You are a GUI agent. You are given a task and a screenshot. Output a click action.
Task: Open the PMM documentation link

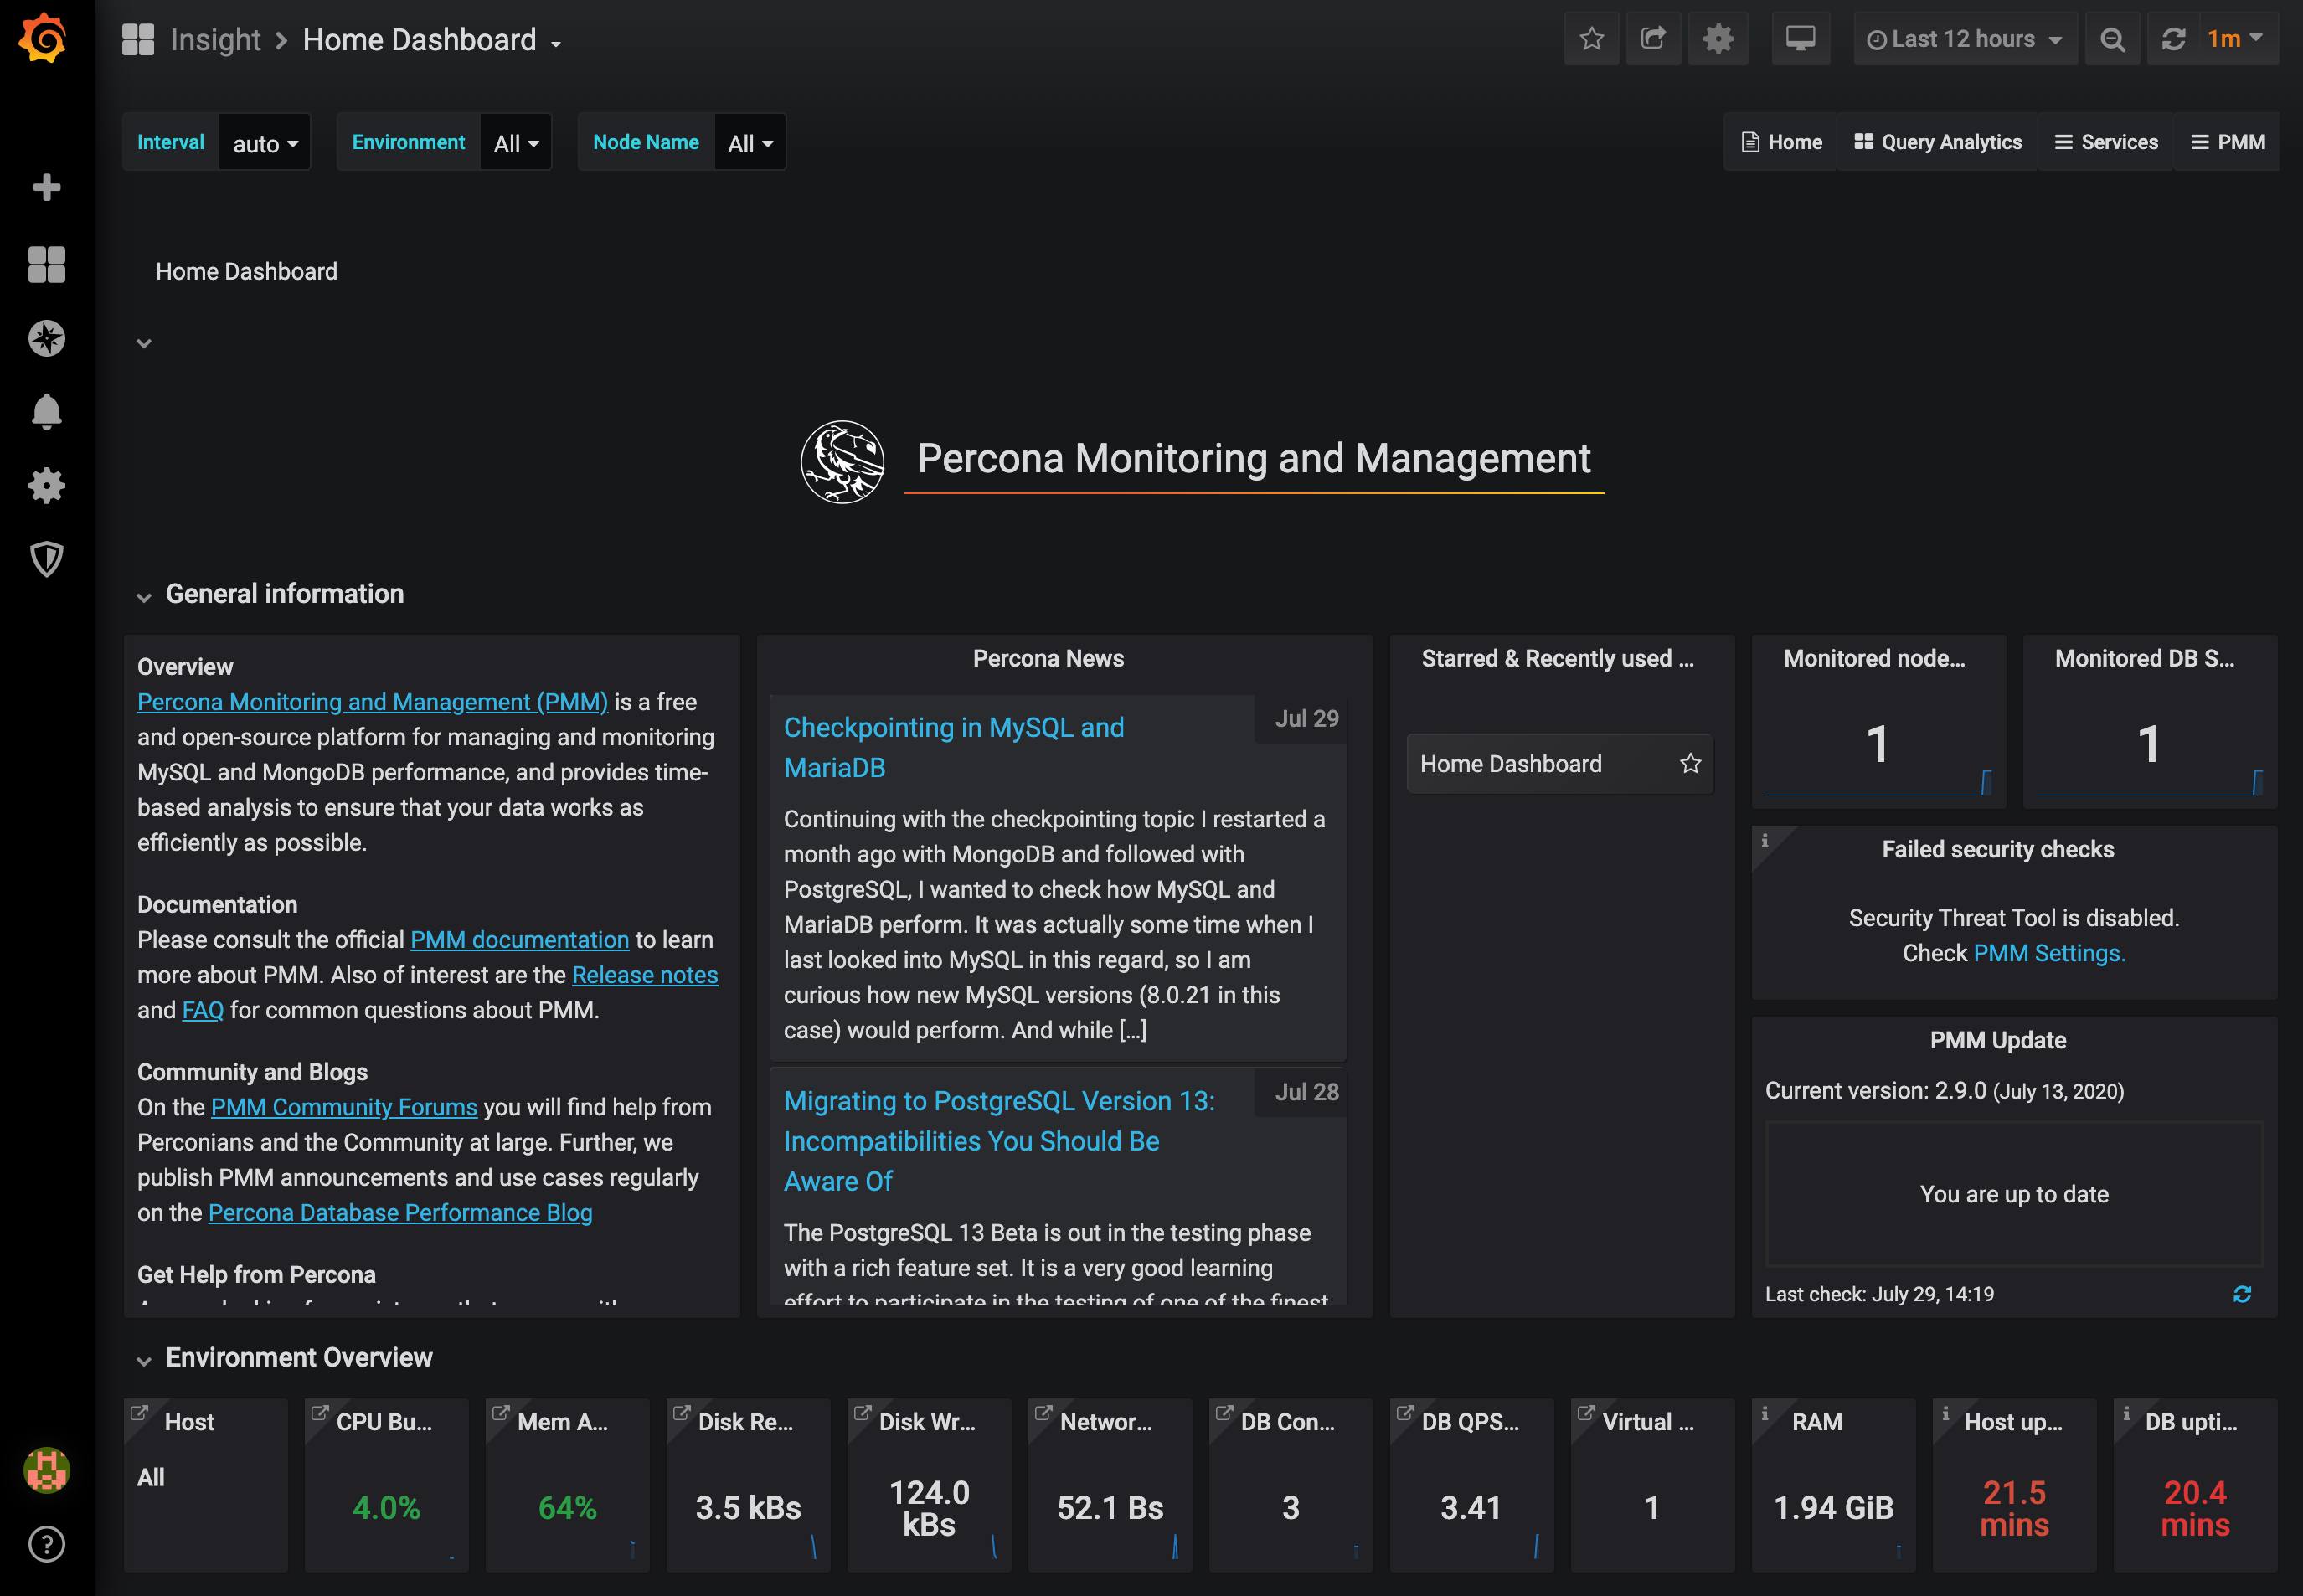tap(519, 940)
